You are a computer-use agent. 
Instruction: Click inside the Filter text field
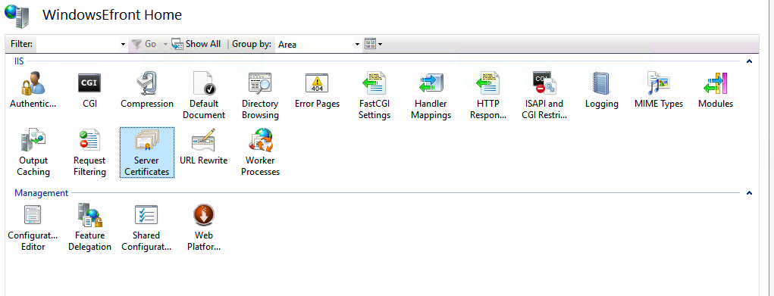pyautogui.click(x=78, y=45)
